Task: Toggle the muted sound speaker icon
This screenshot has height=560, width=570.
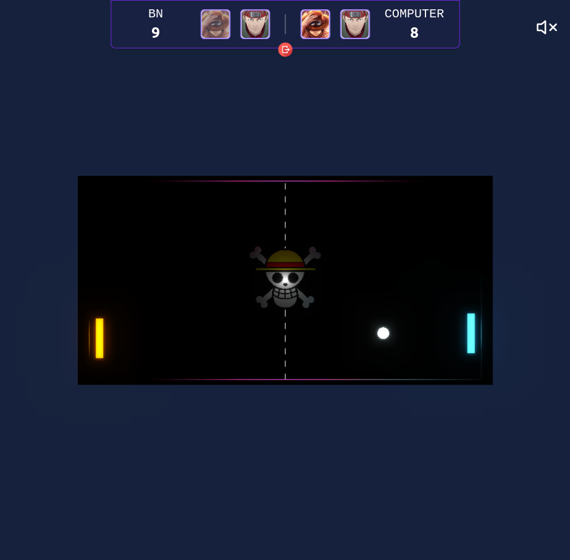Action: tap(546, 27)
